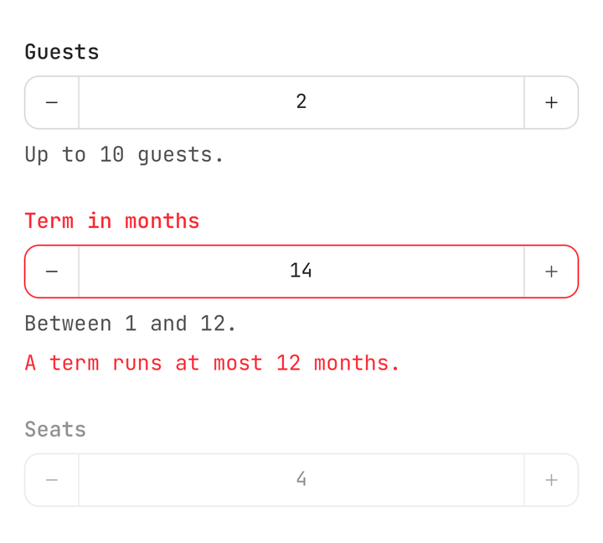Raise the term months above 14
This screenshot has height=543, width=603.
coord(551,271)
